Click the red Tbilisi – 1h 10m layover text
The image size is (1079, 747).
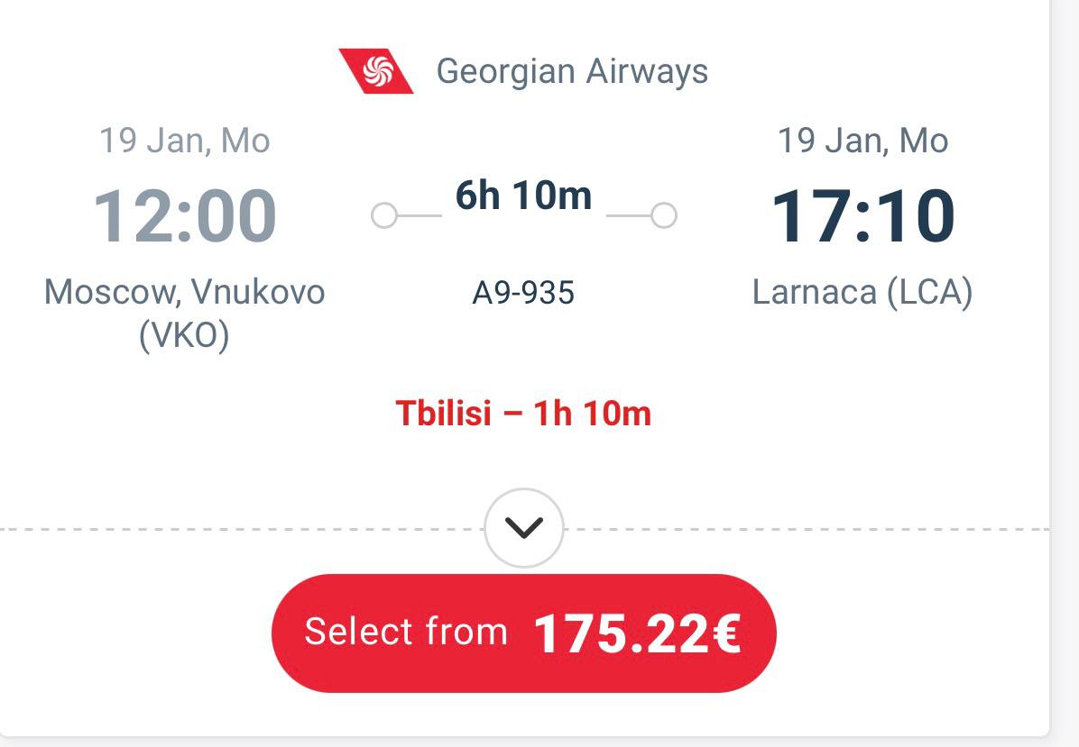[523, 414]
